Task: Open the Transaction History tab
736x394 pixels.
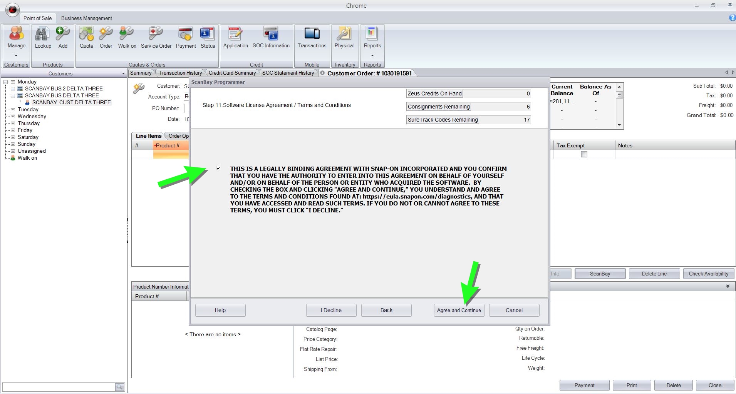Action: (x=180, y=73)
